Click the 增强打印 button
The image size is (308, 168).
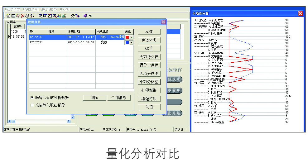pos(149,98)
